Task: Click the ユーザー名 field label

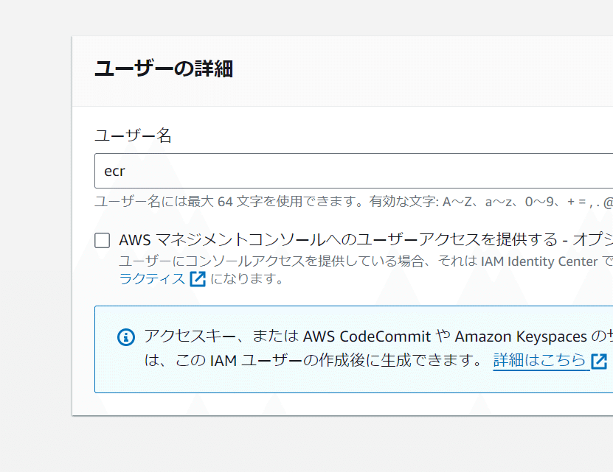Action: coord(133,135)
